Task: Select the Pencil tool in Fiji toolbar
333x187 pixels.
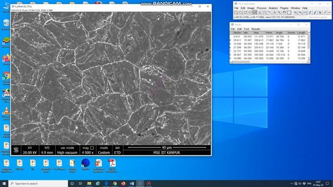Action: coord(310,12)
